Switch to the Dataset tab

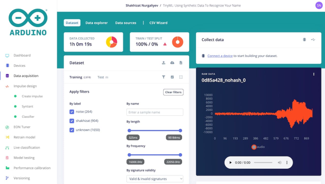[x=72, y=23]
